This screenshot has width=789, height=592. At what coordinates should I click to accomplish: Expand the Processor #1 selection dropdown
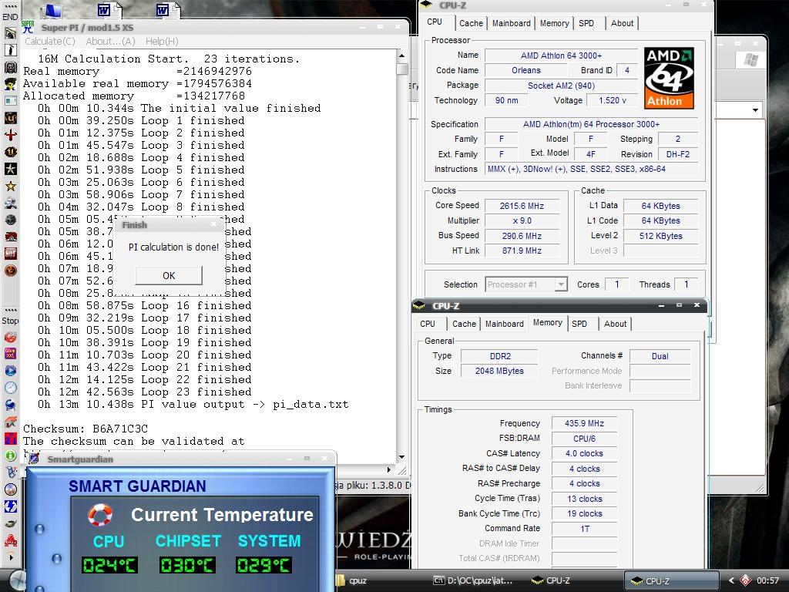click(x=561, y=284)
